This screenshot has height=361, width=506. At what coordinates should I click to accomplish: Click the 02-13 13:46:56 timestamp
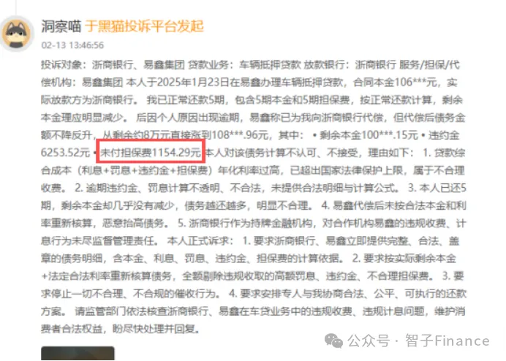click(72, 45)
